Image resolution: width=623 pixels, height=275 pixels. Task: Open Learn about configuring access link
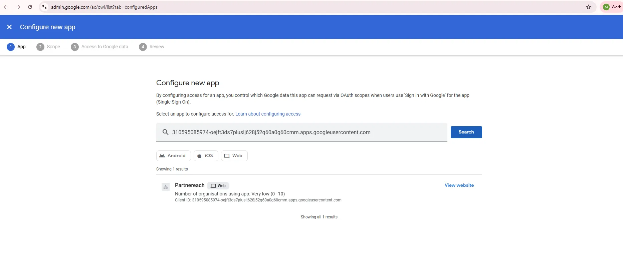point(268,114)
